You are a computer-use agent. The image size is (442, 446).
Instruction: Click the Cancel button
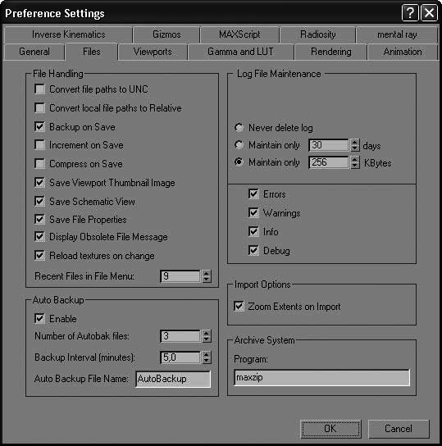click(x=399, y=429)
